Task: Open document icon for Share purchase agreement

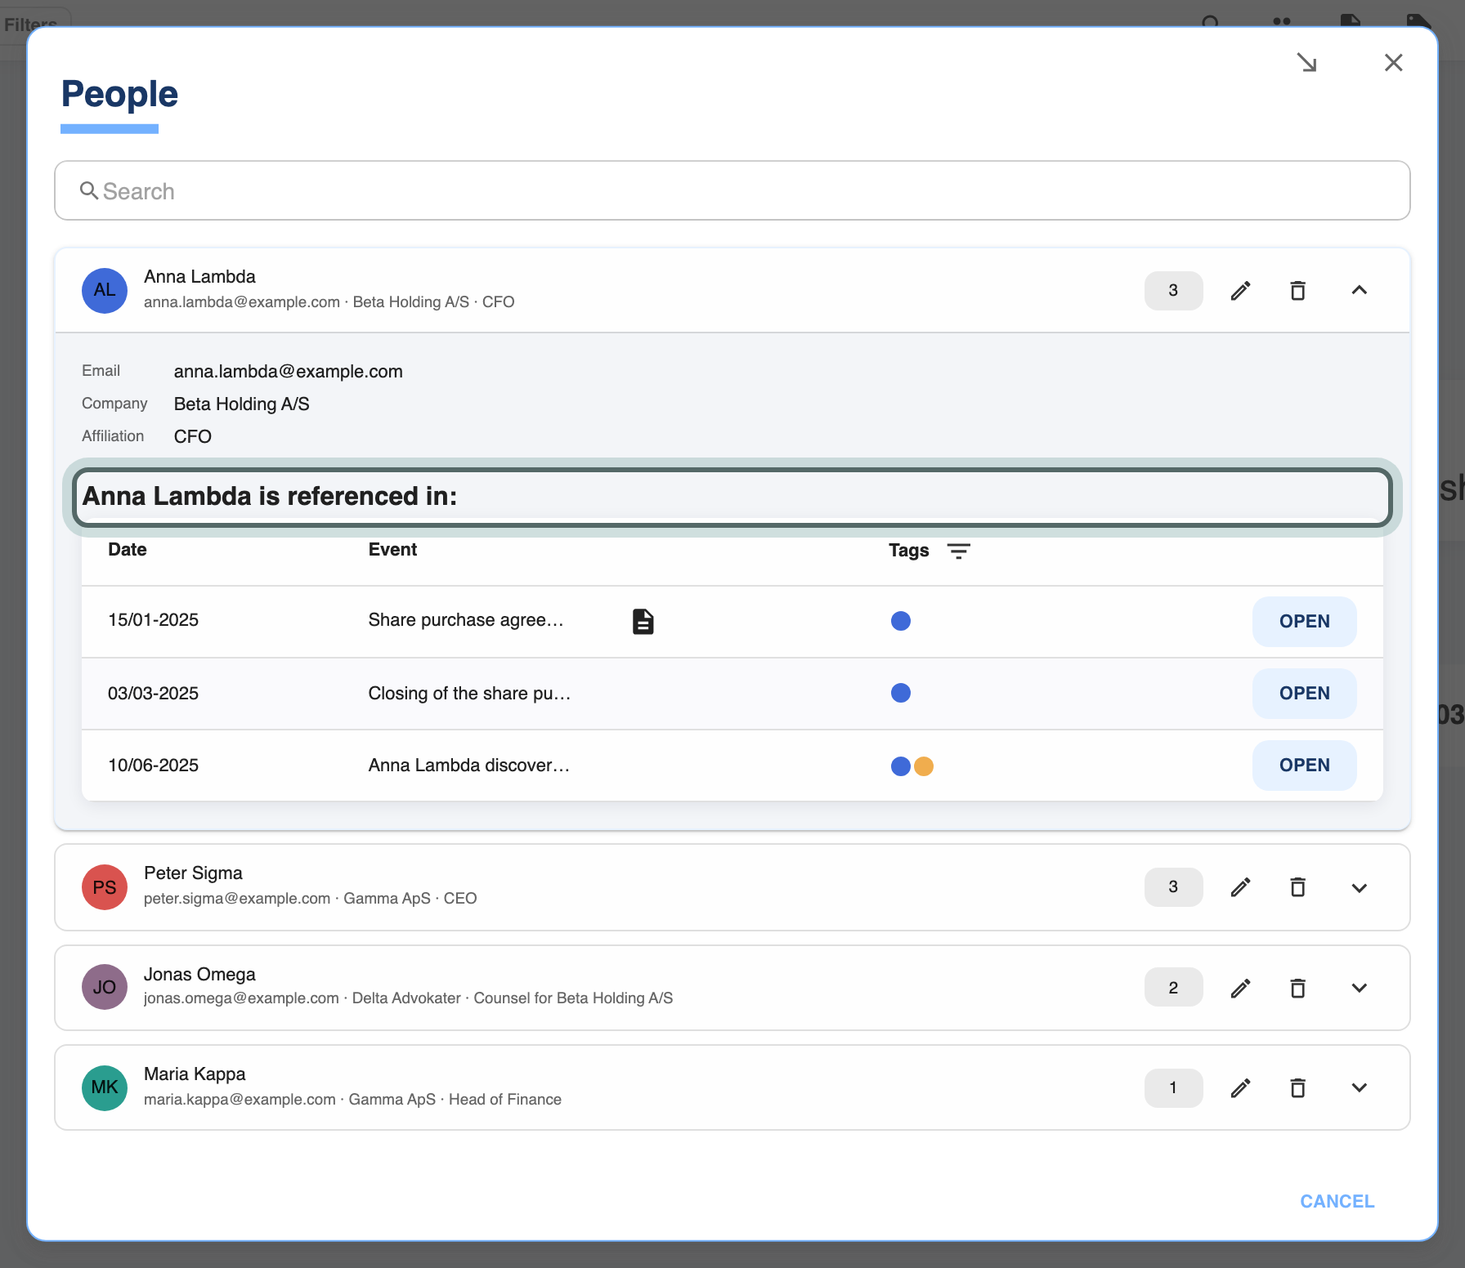Action: coord(643,621)
